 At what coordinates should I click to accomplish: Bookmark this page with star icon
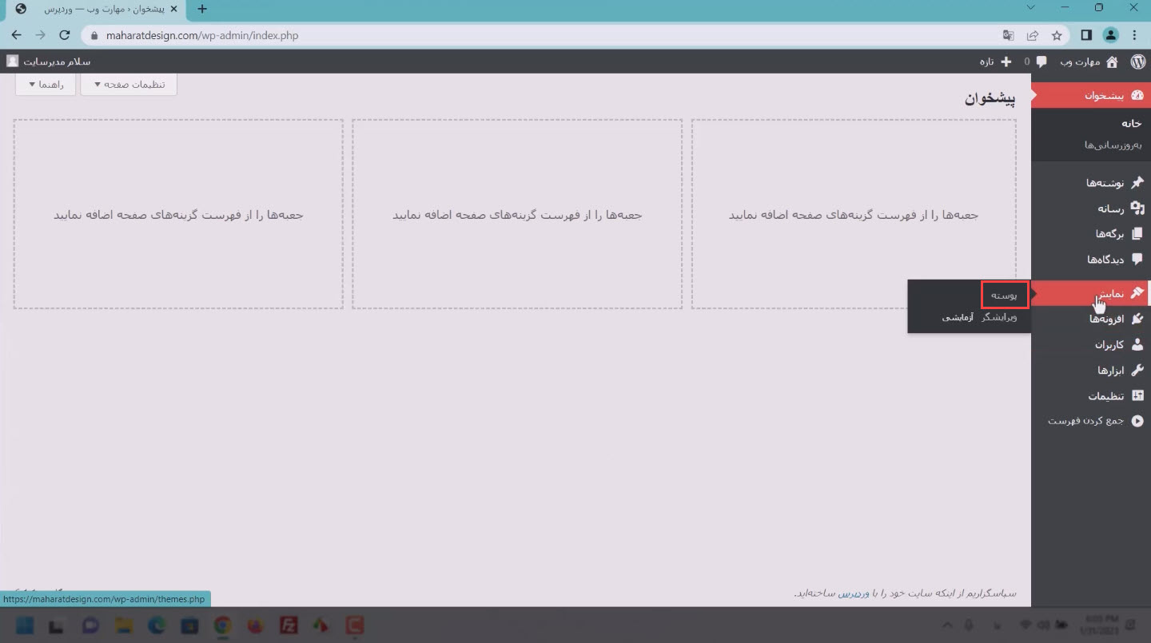(1057, 35)
